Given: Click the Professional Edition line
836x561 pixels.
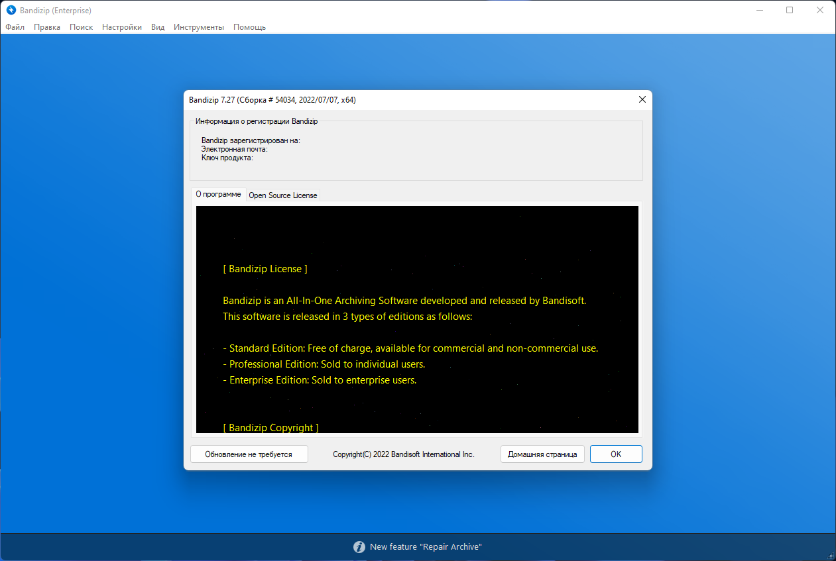Looking at the screenshot, I should (x=324, y=364).
